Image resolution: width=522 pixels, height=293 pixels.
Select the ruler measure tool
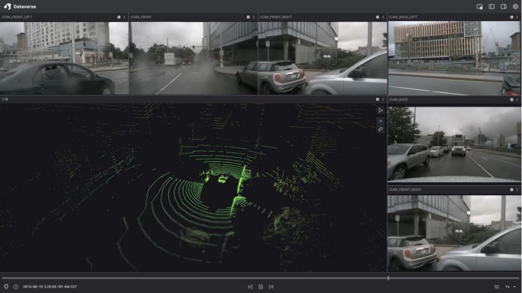pos(380,129)
